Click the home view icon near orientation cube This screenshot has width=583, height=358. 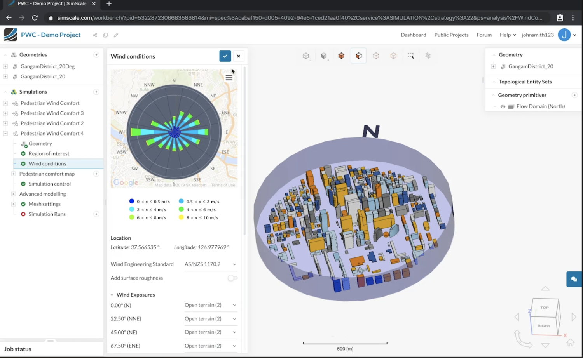click(570, 342)
